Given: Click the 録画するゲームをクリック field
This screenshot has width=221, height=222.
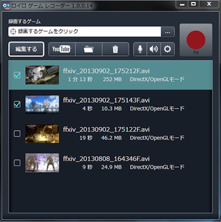Looking at the screenshot, I should coord(87,32).
